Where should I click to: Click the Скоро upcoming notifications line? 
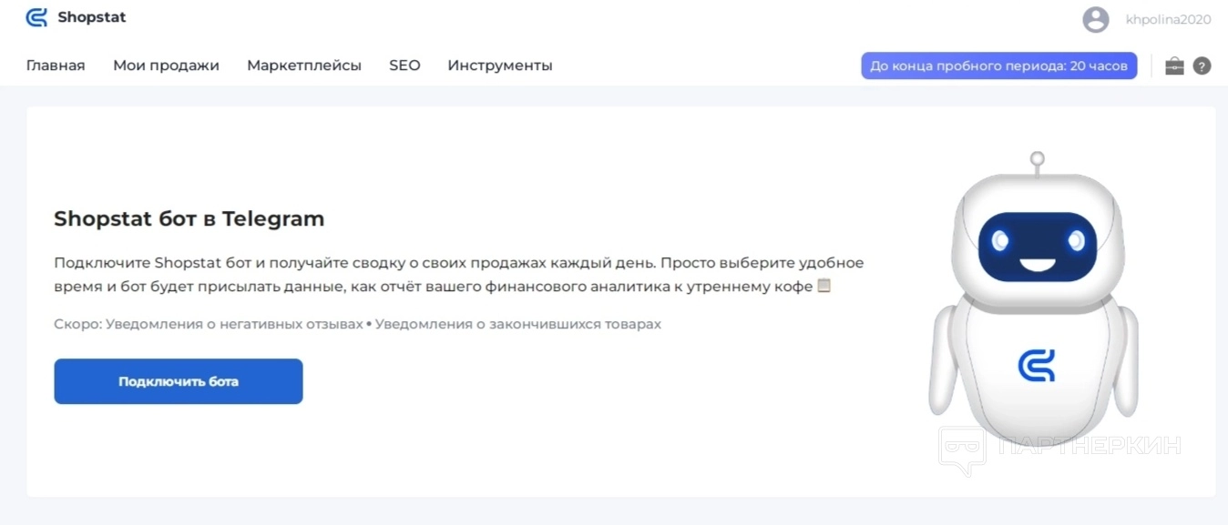point(357,324)
